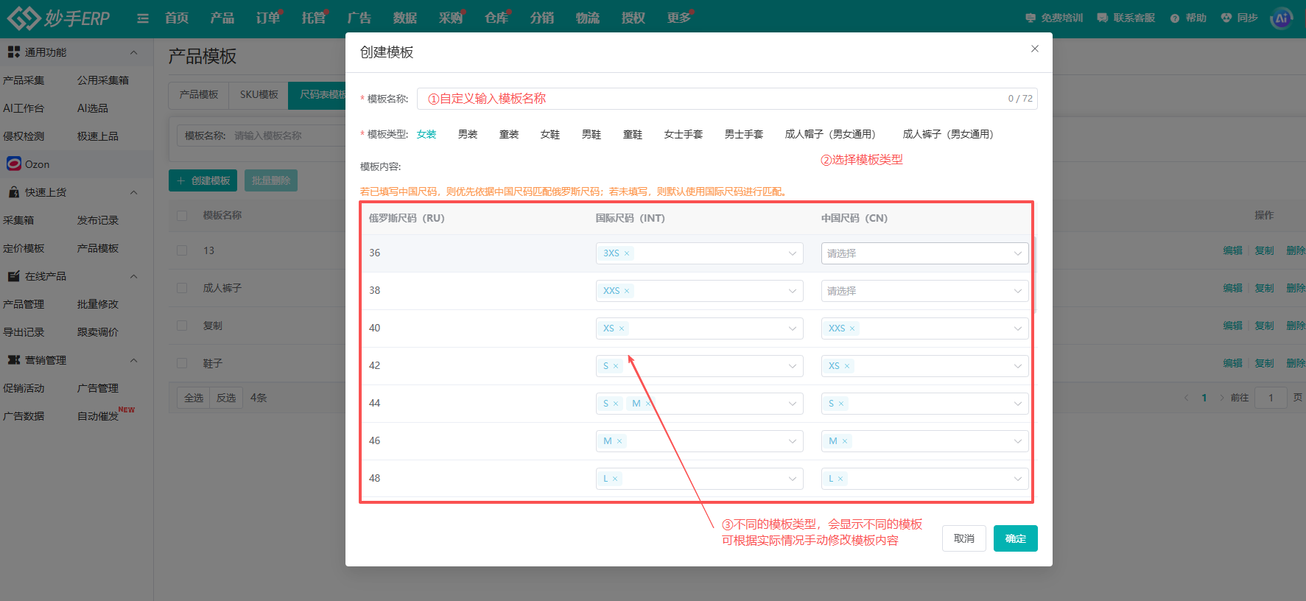Screen dimensions: 1306x601
Task: Open the 订单 top menu
Action: point(268,18)
